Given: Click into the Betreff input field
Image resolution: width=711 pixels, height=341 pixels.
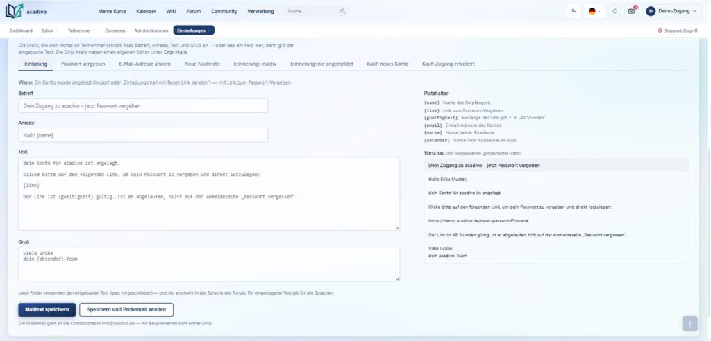Looking at the screenshot, I should (x=143, y=105).
